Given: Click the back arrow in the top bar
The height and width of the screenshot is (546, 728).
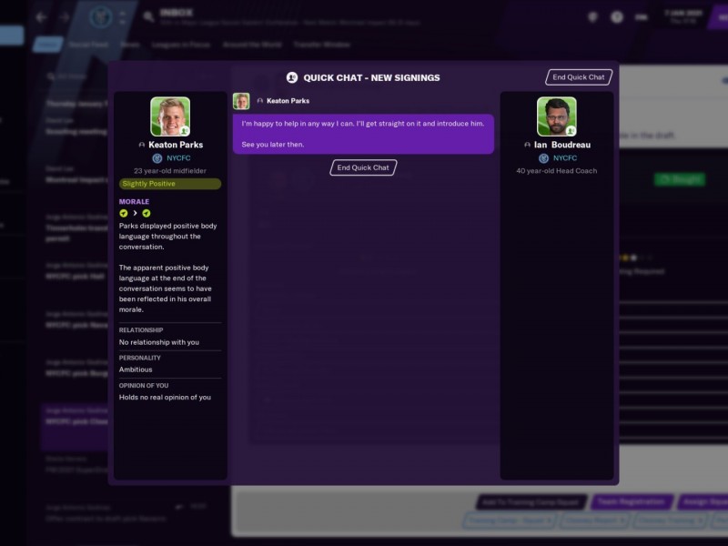Looking at the screenshot, I should 41,17.
